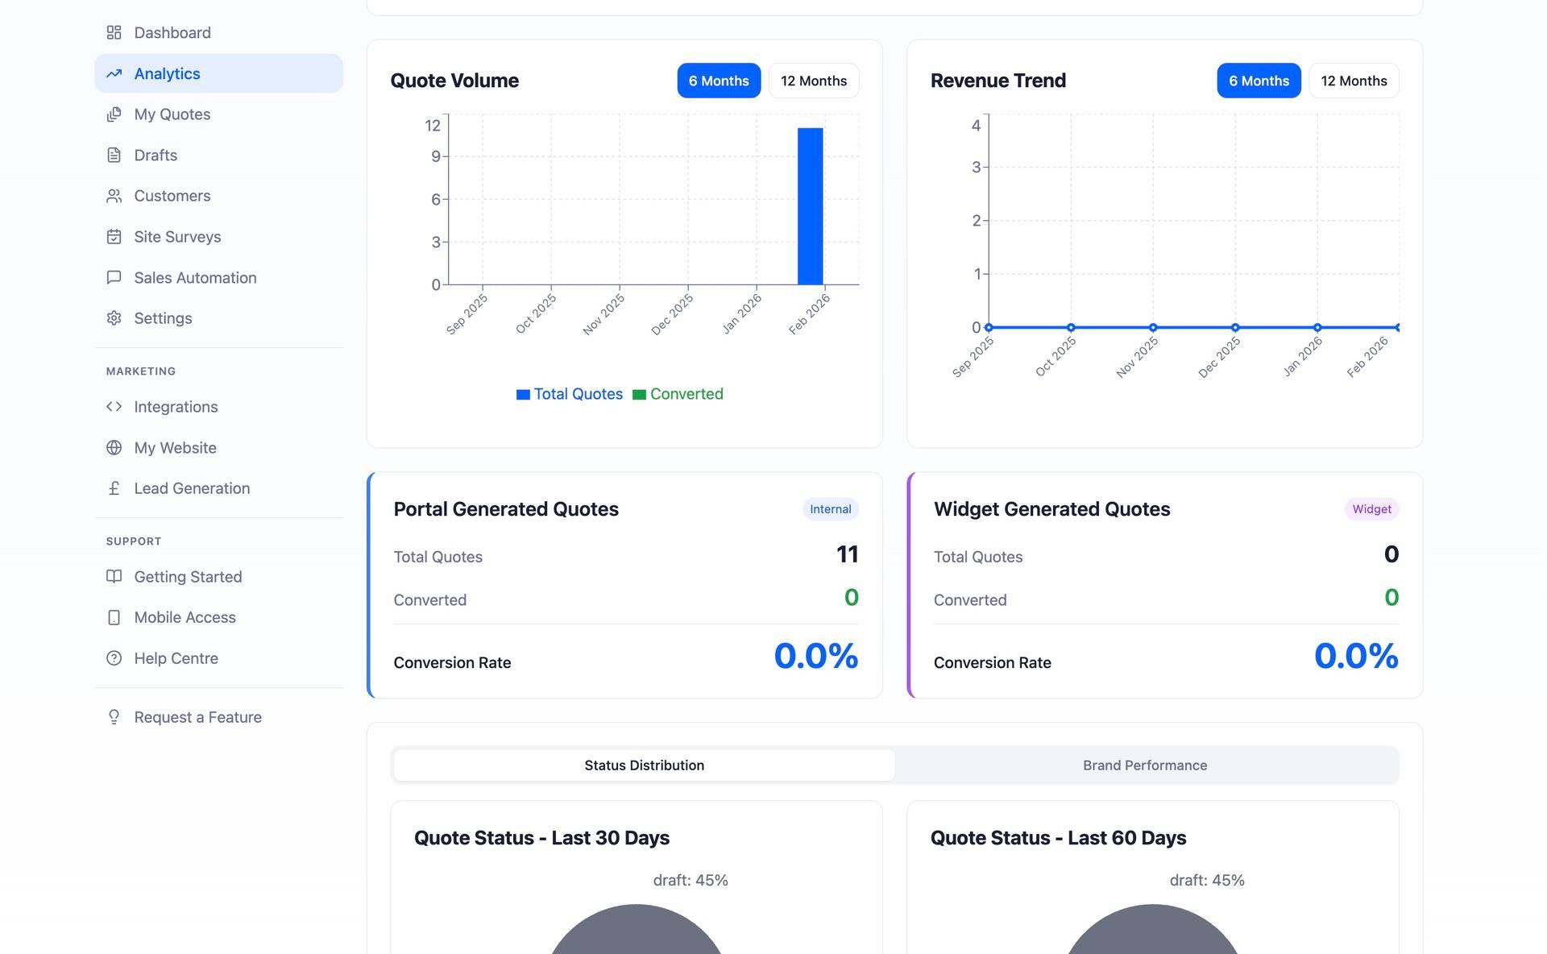
Task: Click the Drafts document icon
Action: [114, 155]
